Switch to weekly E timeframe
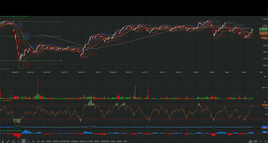The height and width of the screenshot is (143, 268). point(28,141)
